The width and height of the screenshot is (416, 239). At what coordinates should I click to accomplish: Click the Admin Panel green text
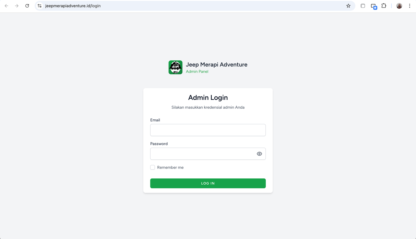coord(197,72)
